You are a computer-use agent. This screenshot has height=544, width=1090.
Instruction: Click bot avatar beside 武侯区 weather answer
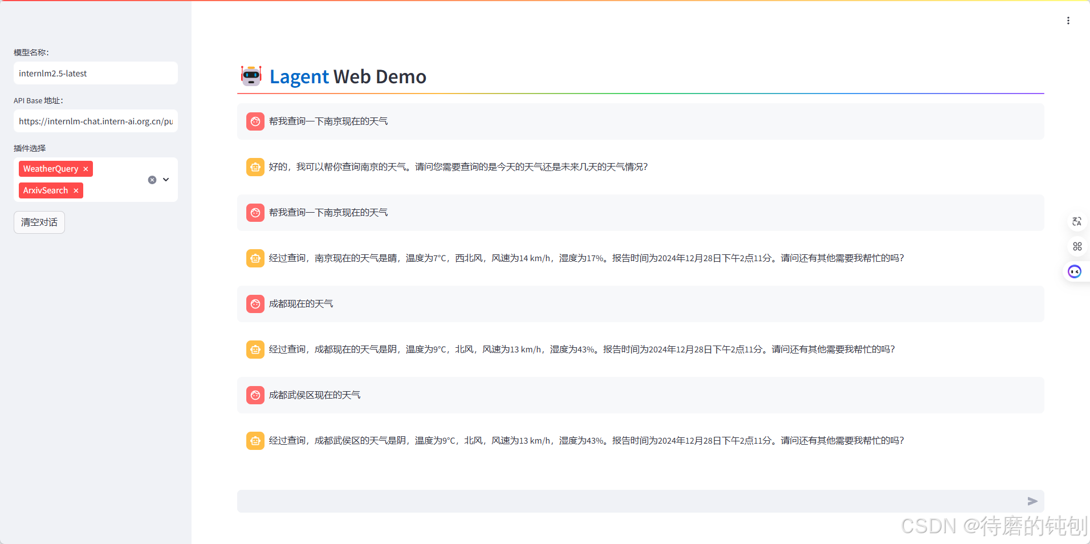click(255, 441)
